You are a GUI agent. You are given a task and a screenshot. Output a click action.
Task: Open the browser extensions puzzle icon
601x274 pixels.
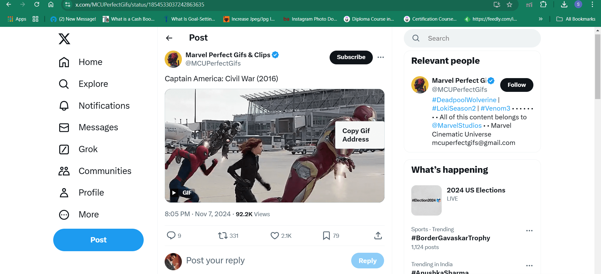[543, 4]
